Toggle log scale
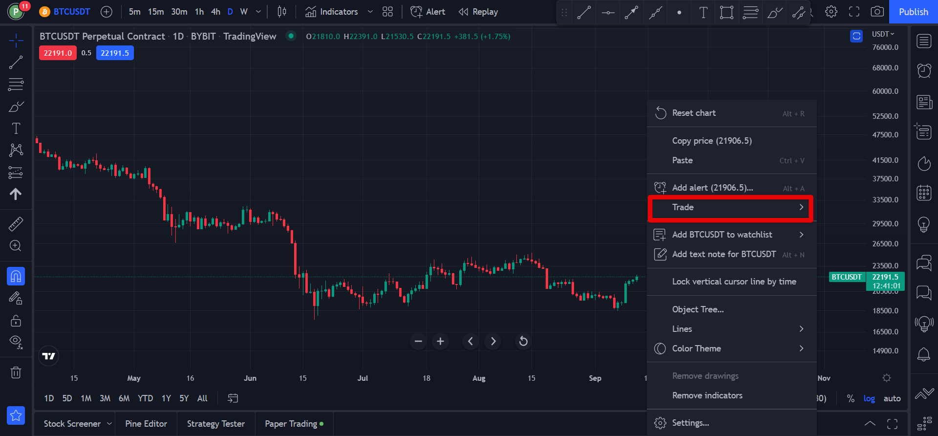The height and width of the screenshot is (436, 938). [869, 398]
